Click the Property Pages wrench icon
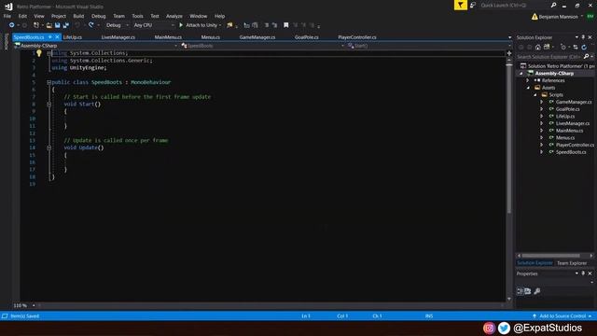The height and width of the screenshot is (336, 597). tap(537, 291)
